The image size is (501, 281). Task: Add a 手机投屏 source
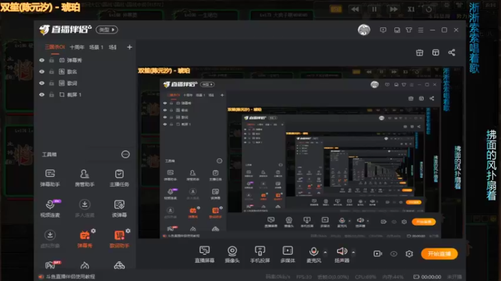pos(260,254)
